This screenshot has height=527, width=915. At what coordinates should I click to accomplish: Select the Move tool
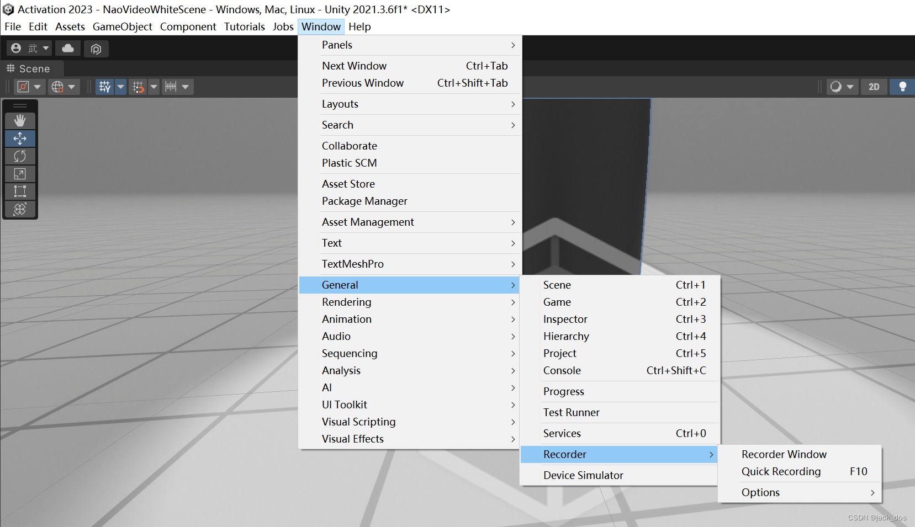(20, 138)
